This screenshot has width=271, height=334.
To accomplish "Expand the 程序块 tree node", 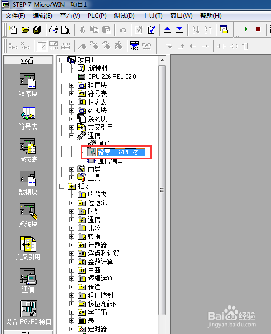I will point(71,85).
